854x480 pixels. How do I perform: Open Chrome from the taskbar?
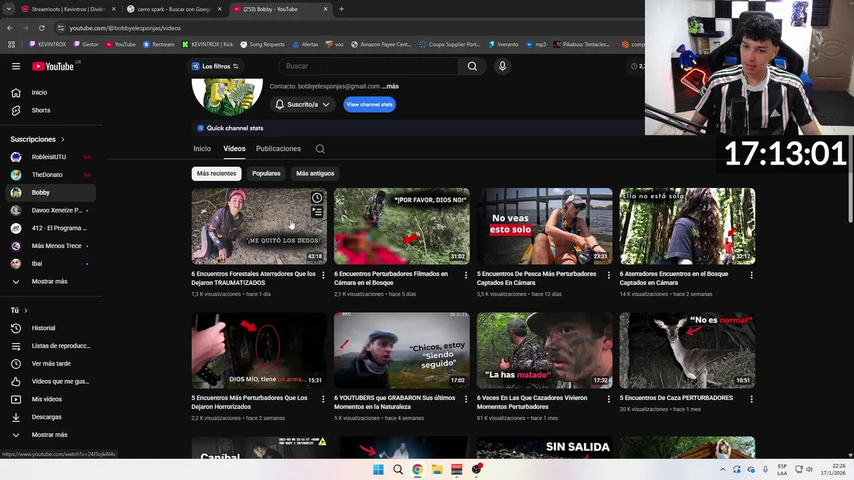click(417, 469)
